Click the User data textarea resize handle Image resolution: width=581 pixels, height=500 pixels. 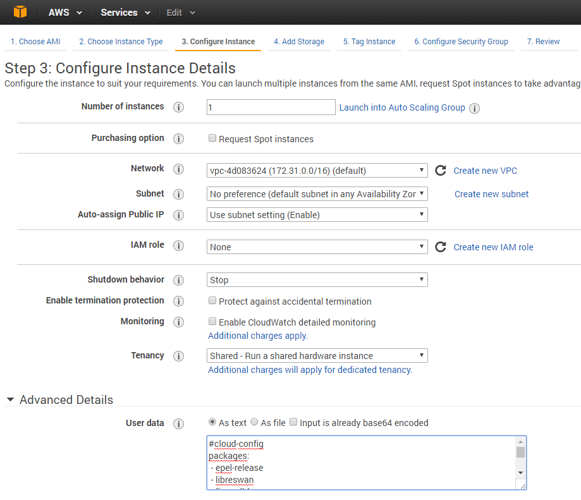click(522, 486)
